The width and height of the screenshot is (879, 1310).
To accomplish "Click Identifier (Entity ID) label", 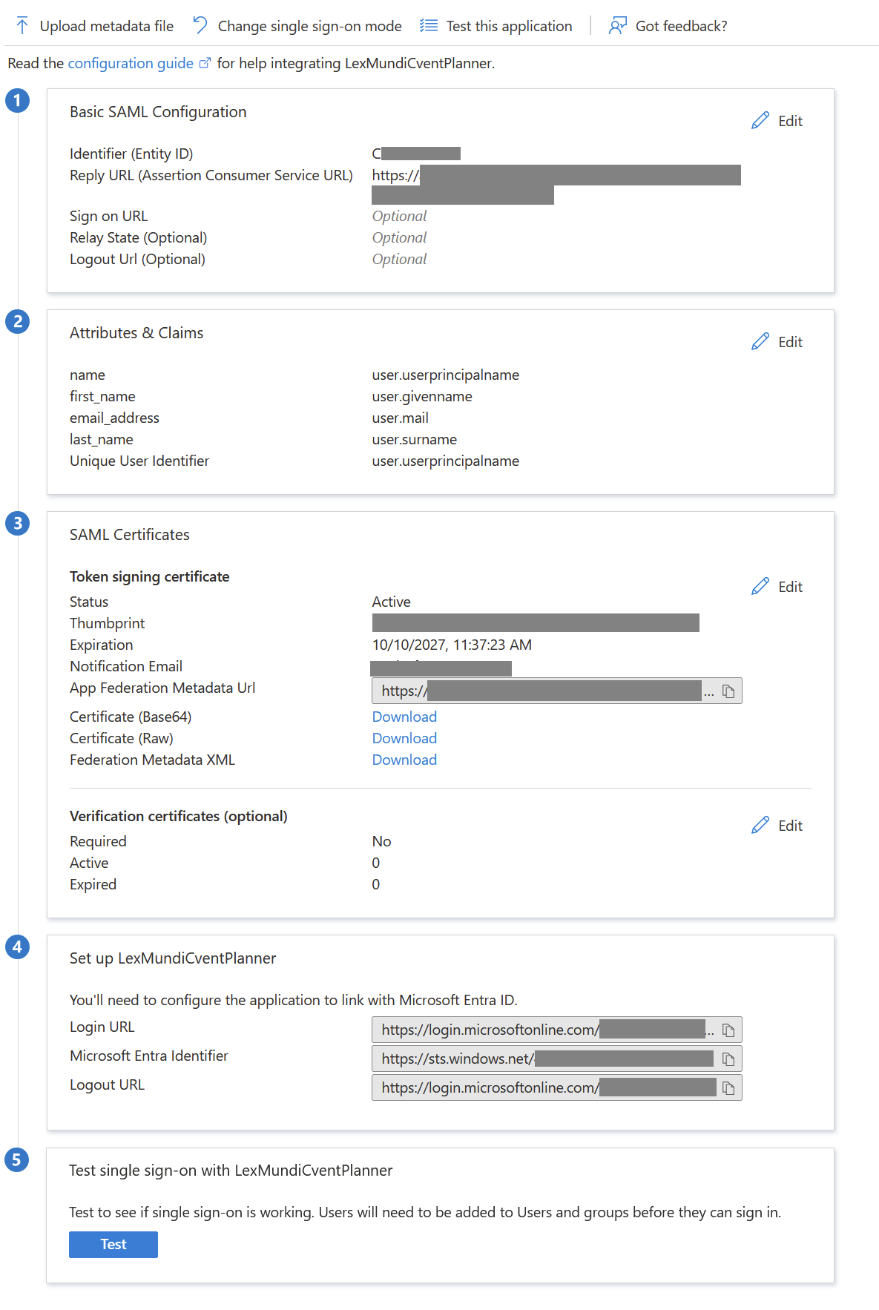I will click(131, 154).
